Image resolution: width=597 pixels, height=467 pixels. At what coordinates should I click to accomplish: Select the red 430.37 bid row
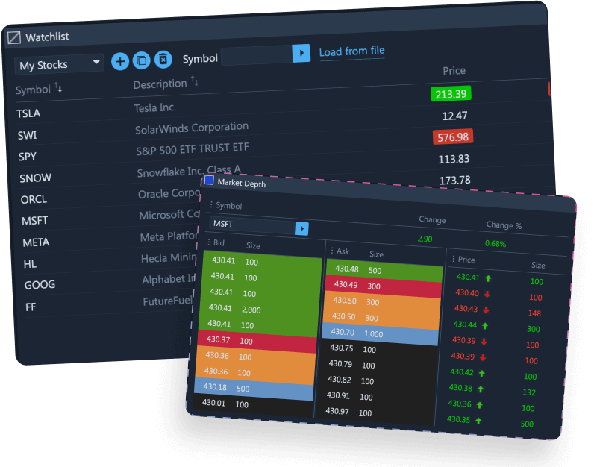point(257,342)
